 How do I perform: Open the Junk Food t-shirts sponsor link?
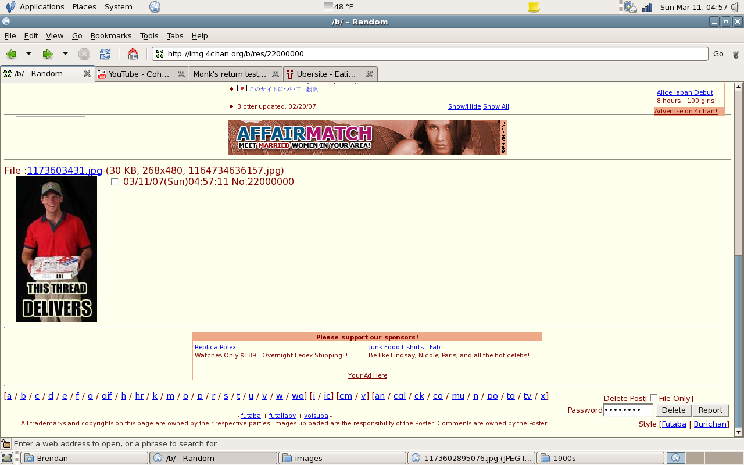(x=406, y=347)
